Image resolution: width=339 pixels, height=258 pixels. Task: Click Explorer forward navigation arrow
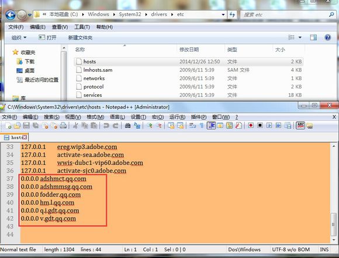coord(22,15)
